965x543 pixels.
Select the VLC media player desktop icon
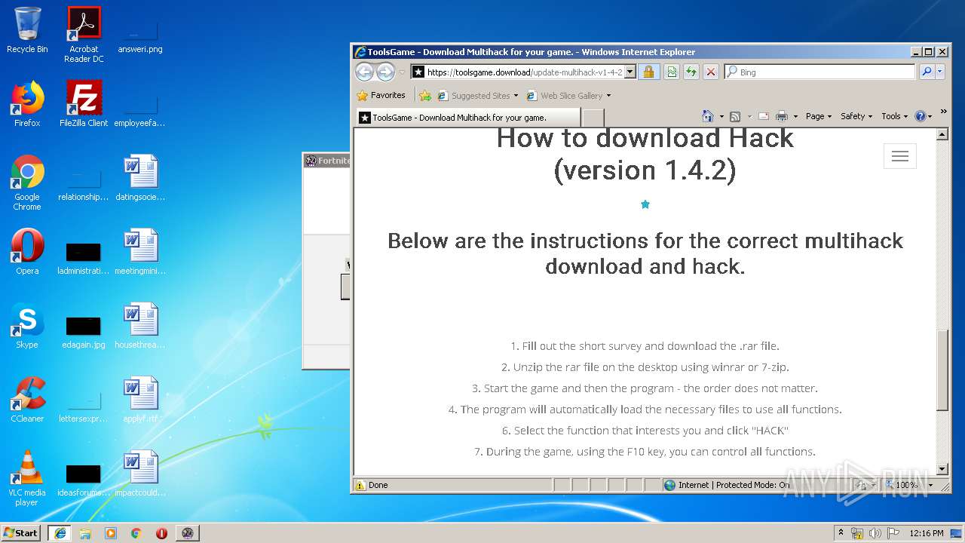coord(27,478)
